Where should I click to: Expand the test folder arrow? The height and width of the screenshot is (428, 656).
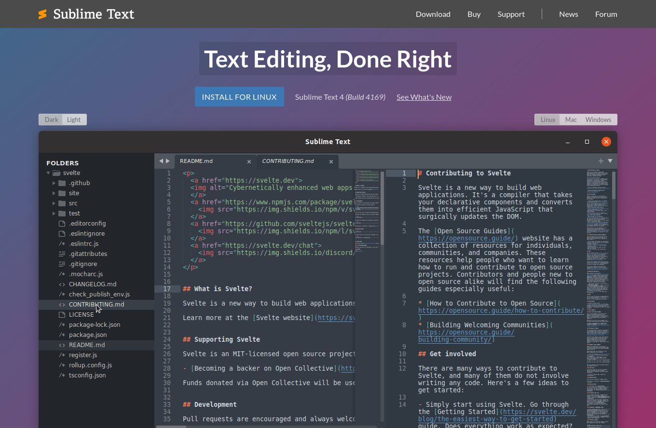(54, 214)
